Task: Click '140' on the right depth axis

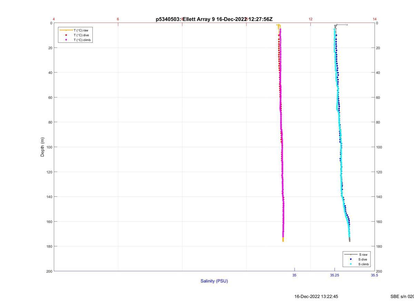Action: coord(379,197)
